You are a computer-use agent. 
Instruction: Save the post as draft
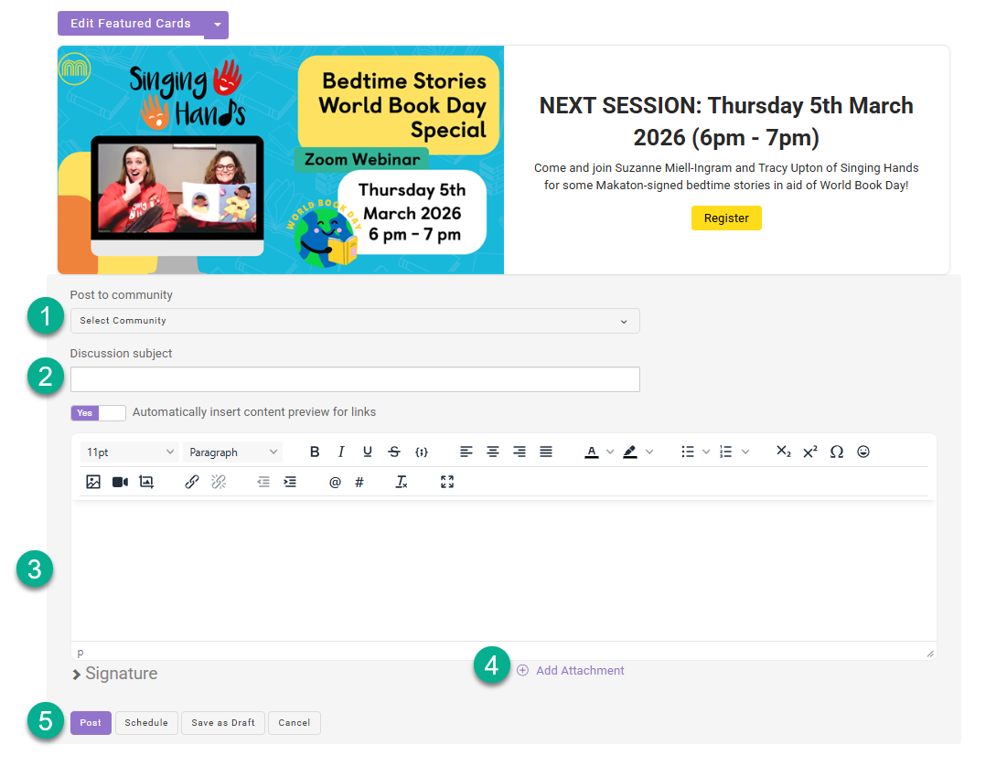223,723
